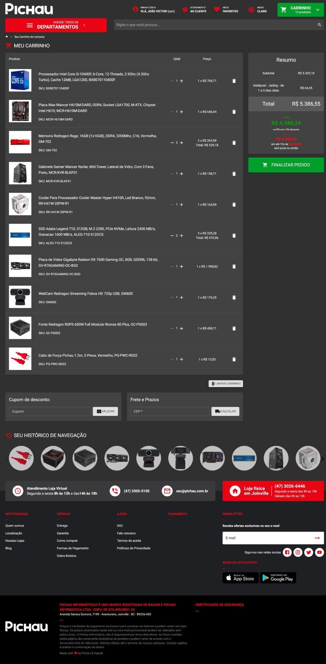Increase quantity of WebCam Redragon Fobos
The width and height of the screenshot is (326, 664).
pos(181,297)
